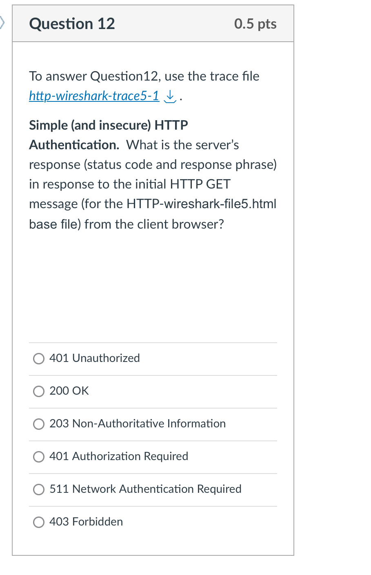Click the chevron arrow at the left edge
The image size is (371, 575).
1,23
